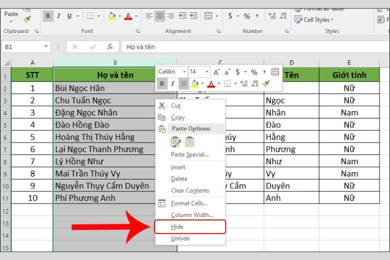Click the first Paste Options icon
This screenshot has height=260, width=390.
(x=176, y=141)
